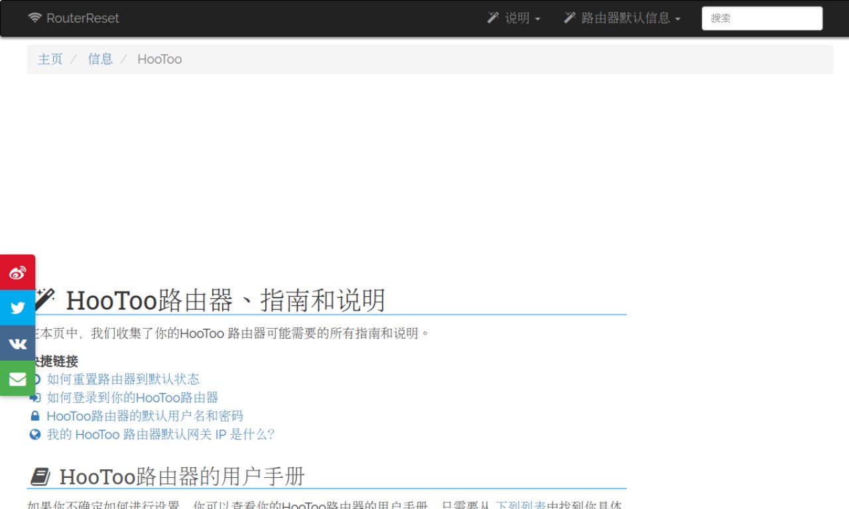Share the page on Twitter
849x509 pixels.
coord(17,308)
